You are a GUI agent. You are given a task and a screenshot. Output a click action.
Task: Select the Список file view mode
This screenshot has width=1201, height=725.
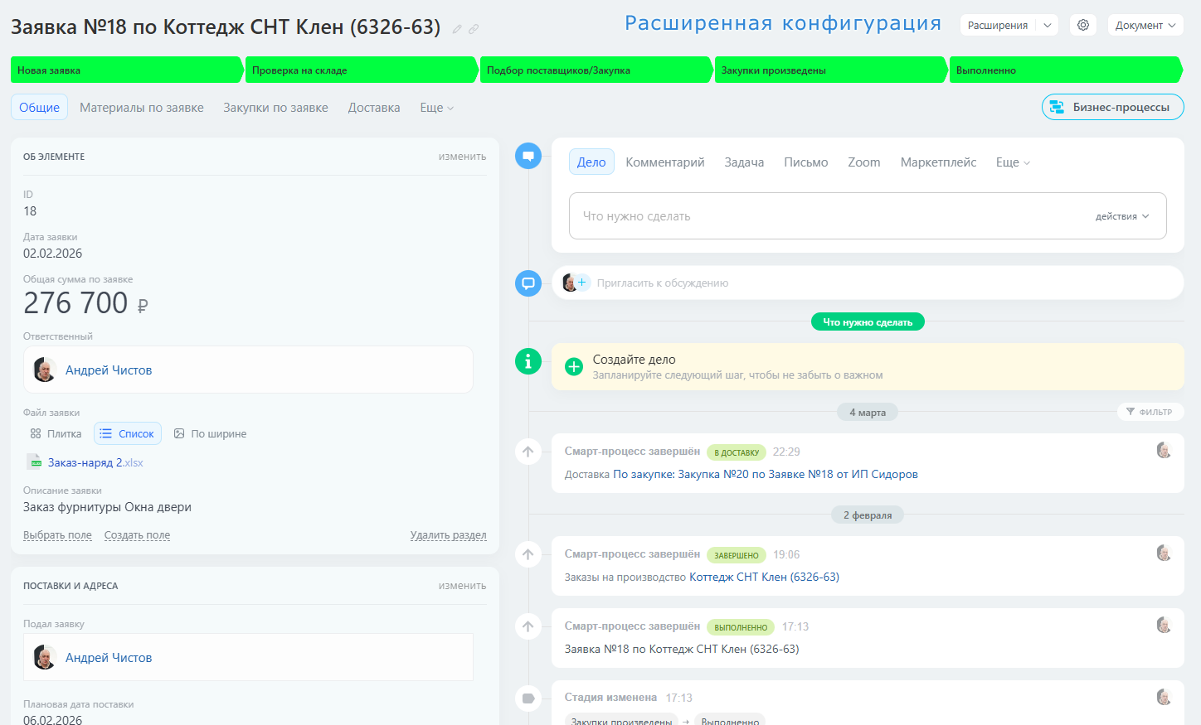[x=128, y=433]
